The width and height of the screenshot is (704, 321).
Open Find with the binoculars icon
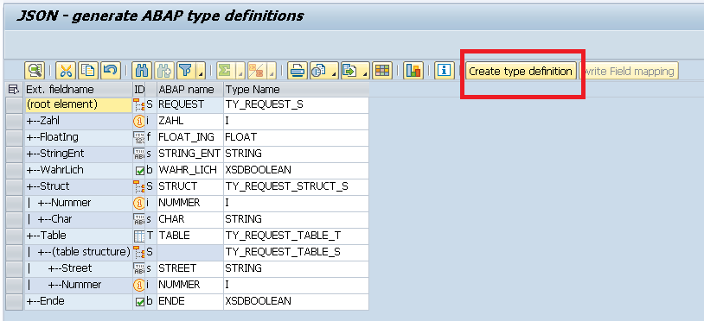[x=143, y=71]
